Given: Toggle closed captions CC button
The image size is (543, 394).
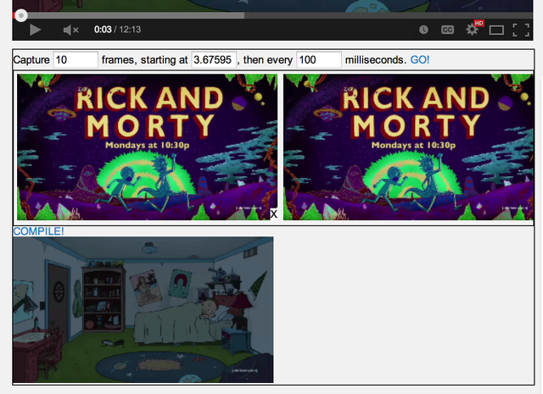Looking at the screenshot, I should pos(447,30).
